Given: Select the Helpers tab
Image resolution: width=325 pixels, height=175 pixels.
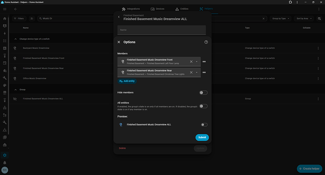Looking at the screenshot, I should [206, 9].
